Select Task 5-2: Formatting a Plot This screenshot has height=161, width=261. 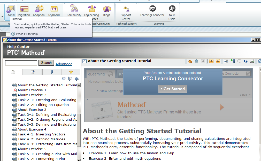[x=41, y=159]
